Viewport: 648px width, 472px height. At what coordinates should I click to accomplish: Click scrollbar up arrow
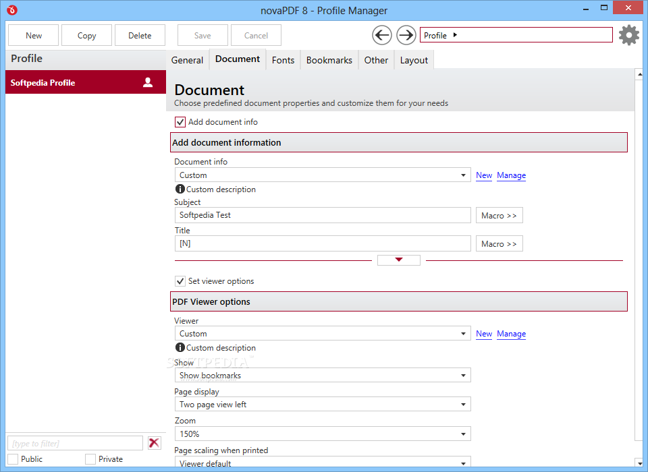[x=640, y=74]
